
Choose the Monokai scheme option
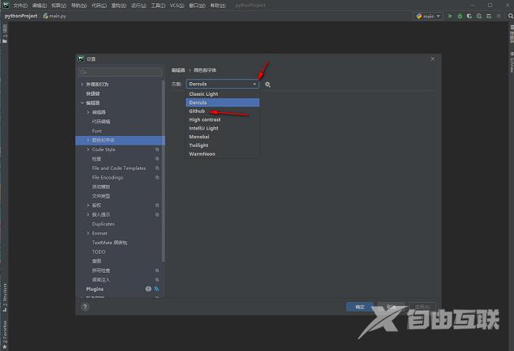(x=199, y=137)
